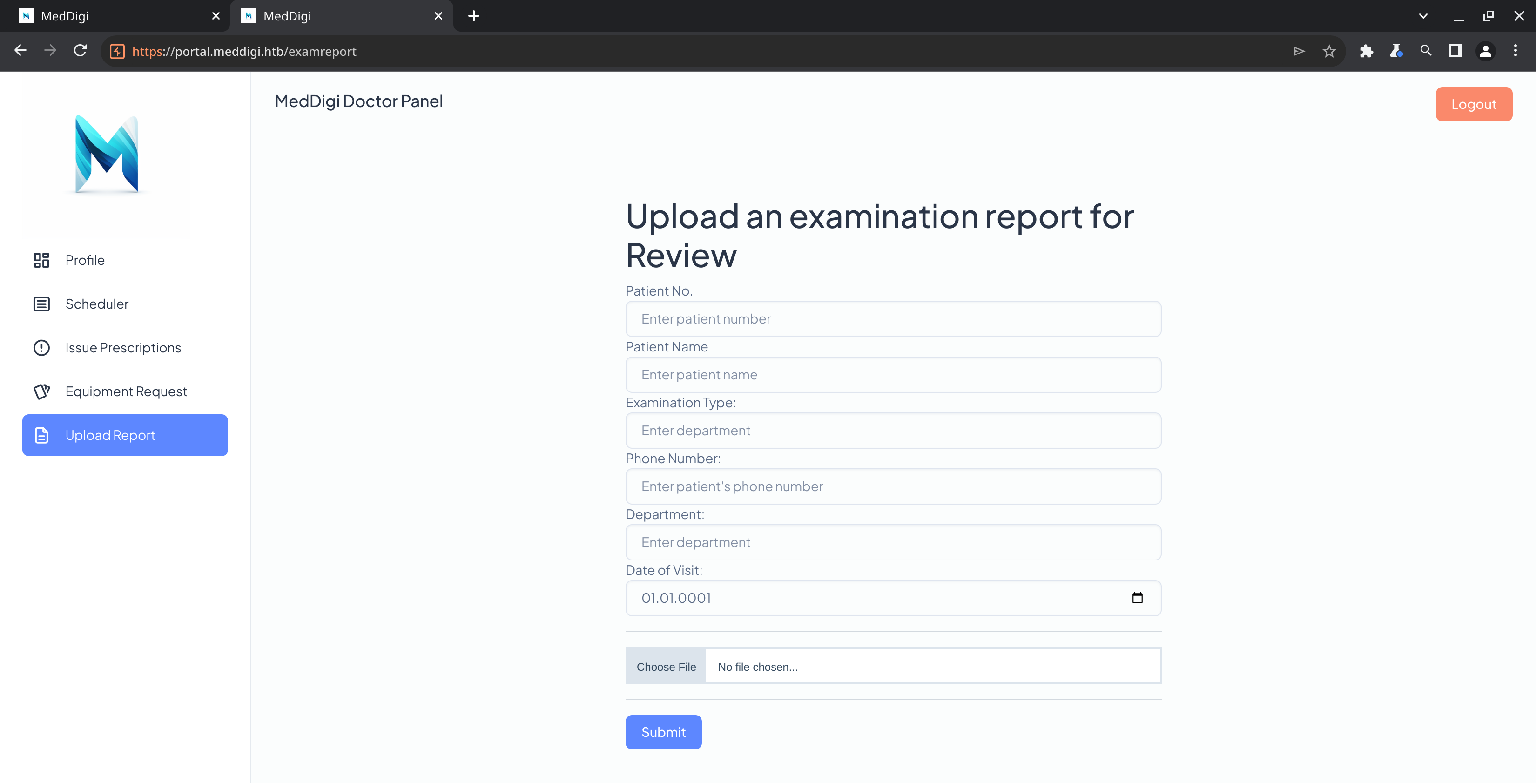Click the magnifier search icon in toolbar
The width and height of the screenshot is (1536, 783).
click(1426, 51)
